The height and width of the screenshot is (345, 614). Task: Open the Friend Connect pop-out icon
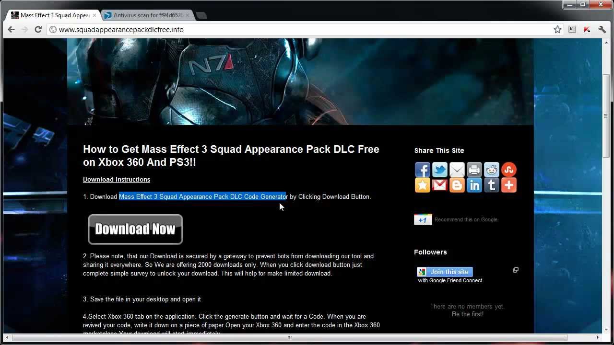tap(516, 270)
